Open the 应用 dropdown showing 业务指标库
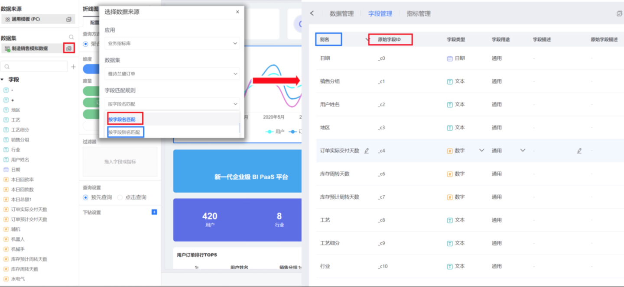 pyautogui.click(x=172, y=43)
